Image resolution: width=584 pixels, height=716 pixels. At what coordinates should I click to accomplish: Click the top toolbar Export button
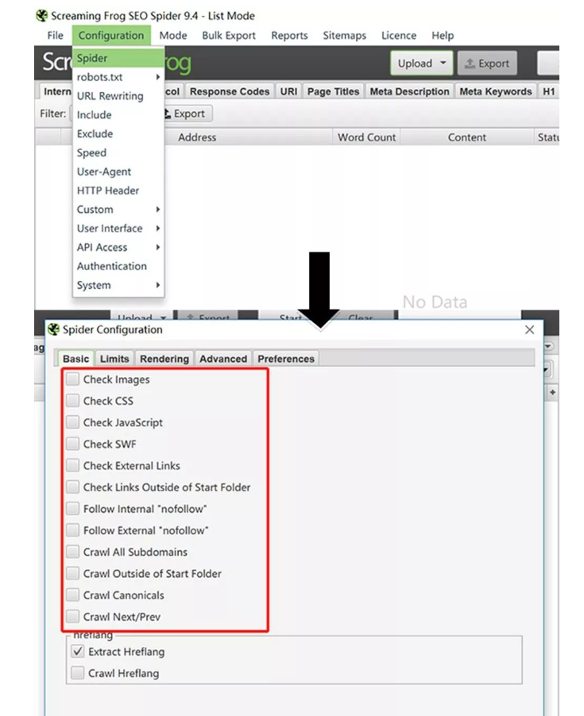[487, 63]
